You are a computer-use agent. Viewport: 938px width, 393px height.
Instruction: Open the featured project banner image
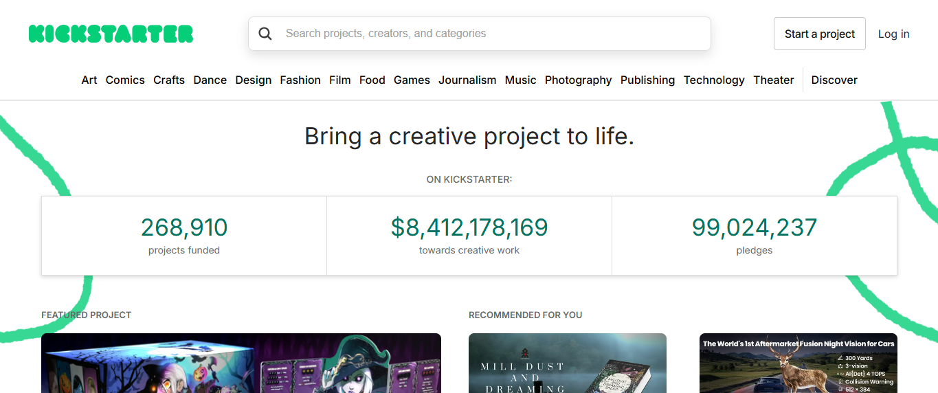point(241,363)
